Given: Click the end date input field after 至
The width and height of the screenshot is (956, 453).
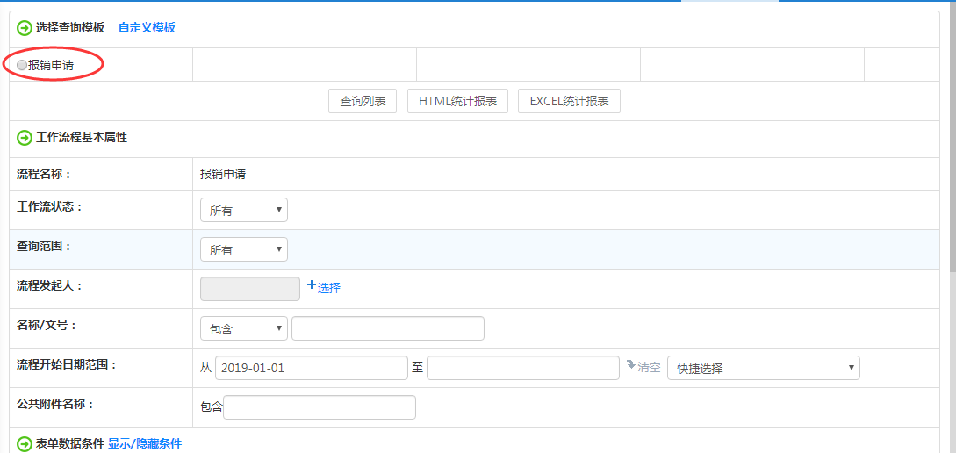Looking at the screenshot, I should click(523, 368).
